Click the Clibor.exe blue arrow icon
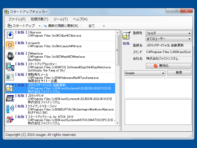Image resolution: width=197 pixels, height=148 pixels. pos(10,35)
